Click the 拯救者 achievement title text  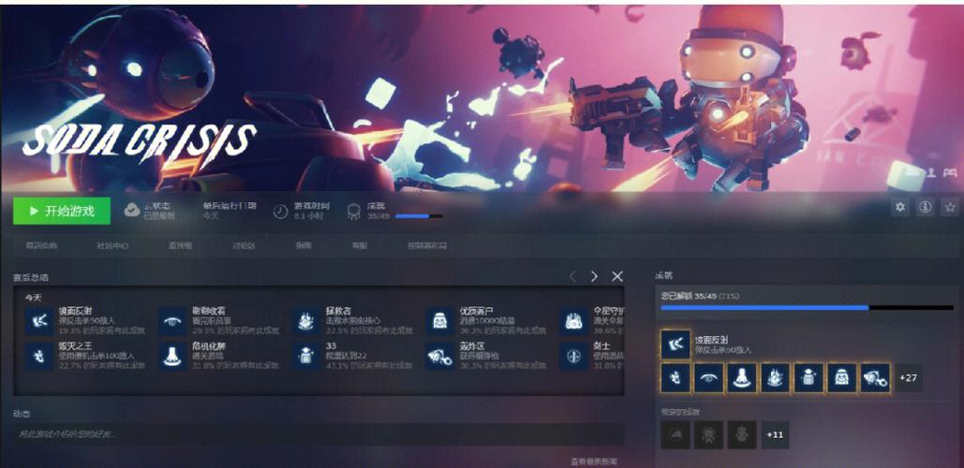pos(338,311)
